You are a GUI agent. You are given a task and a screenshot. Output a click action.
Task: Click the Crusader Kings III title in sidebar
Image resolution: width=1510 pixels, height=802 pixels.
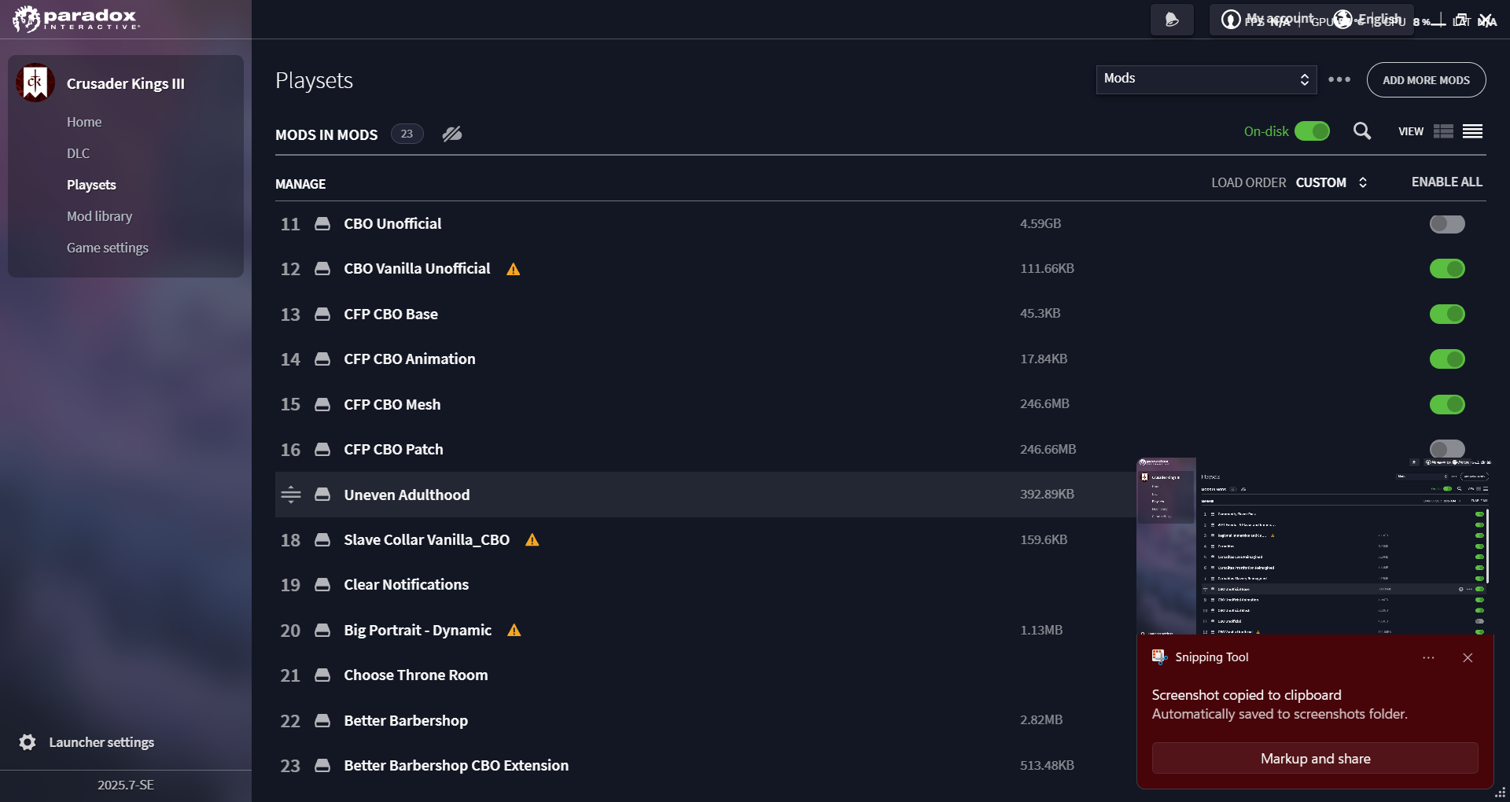point(126,83)
